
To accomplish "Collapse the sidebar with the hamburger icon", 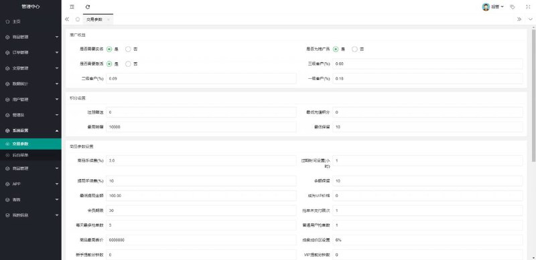I will pyautogui.click(x=72, y=7).
